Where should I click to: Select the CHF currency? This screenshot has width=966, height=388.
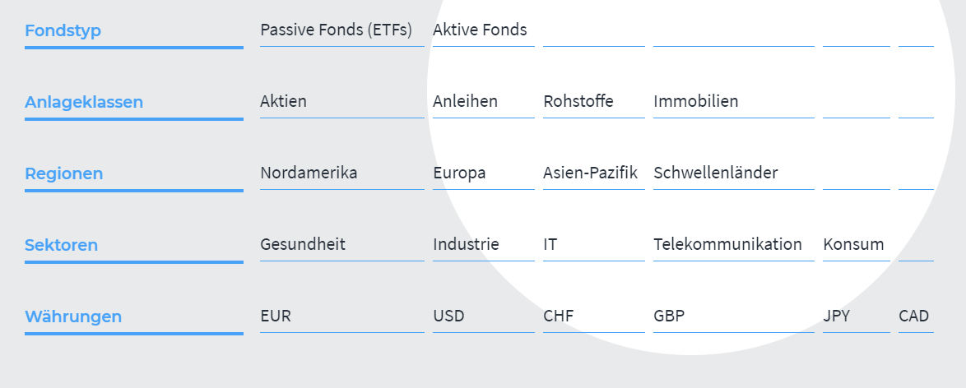558,316
